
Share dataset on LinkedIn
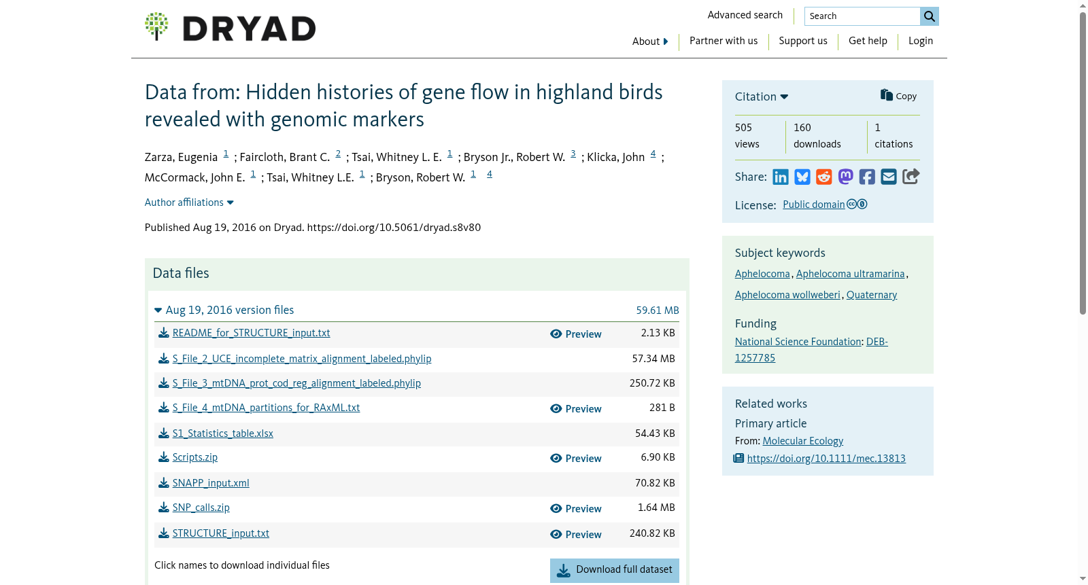point(781,177)
